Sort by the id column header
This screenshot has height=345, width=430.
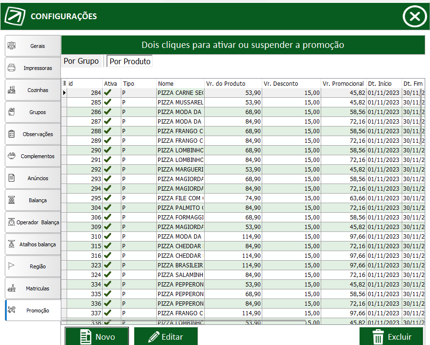85,83
